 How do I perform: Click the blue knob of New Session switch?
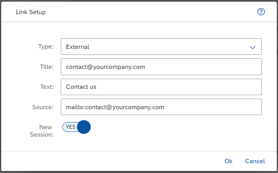point(84,127)
